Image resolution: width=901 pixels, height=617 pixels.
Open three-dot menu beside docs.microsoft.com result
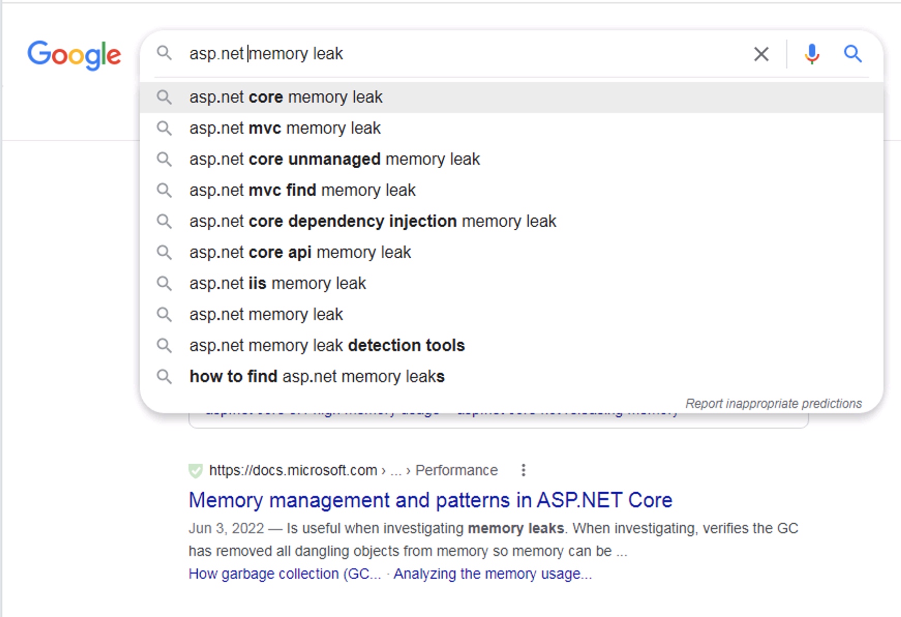coord(523,470)
